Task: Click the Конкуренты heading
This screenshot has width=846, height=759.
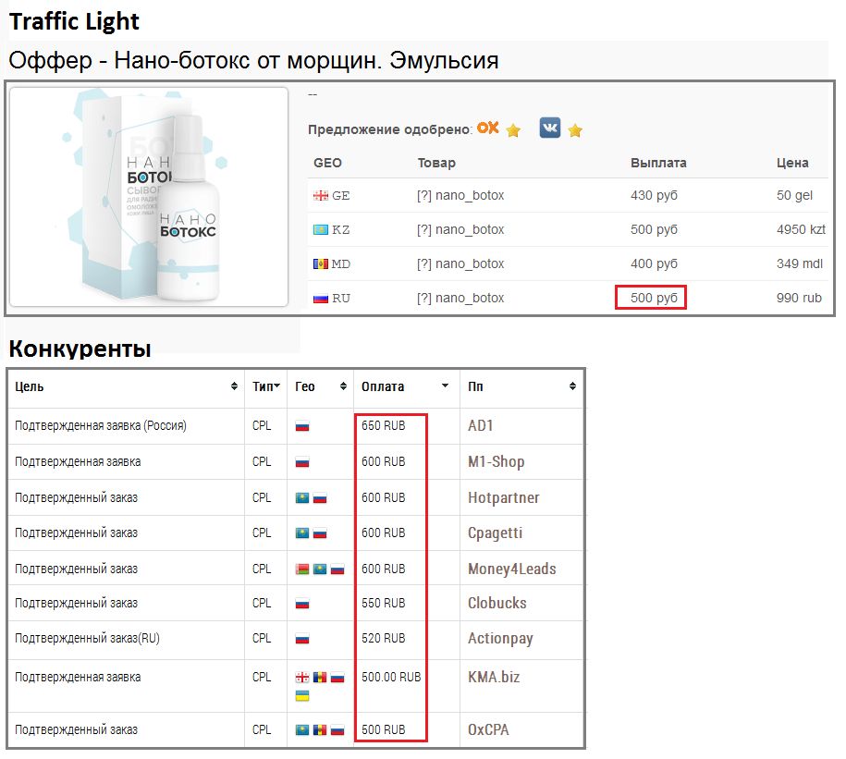Action: 80,349
